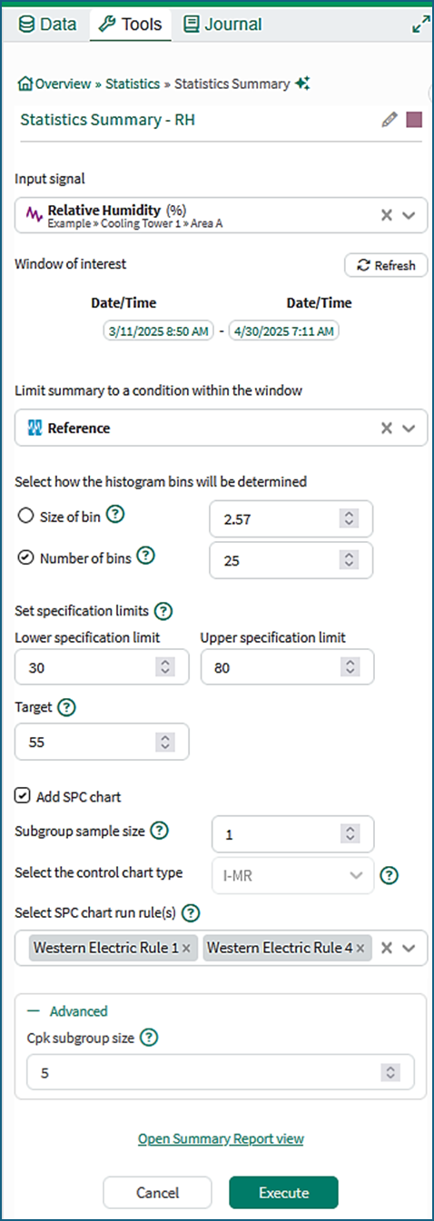Show help for SPC chart run rules
Viewport: 434px width, 1221px height.
coord(192,913)
